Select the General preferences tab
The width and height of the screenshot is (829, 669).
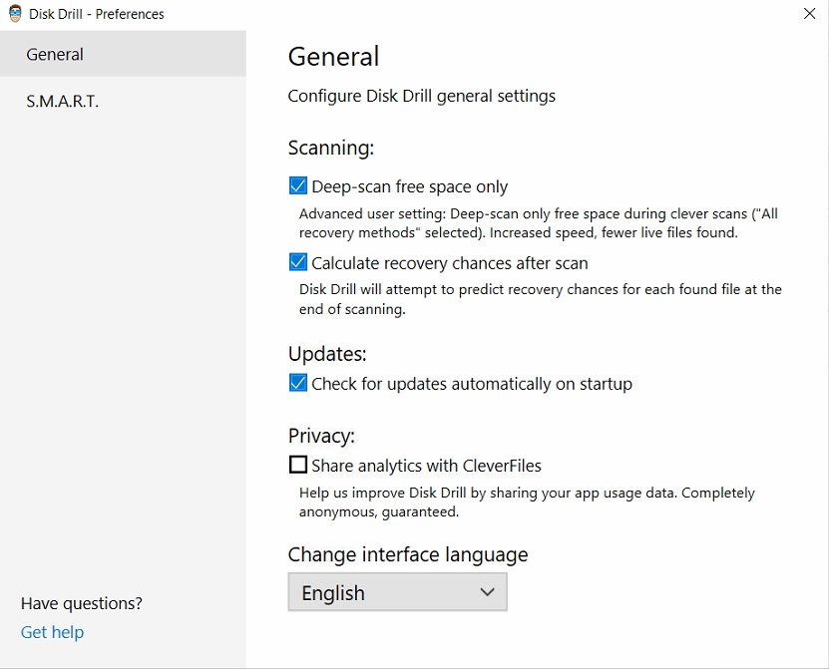[123, 54]
